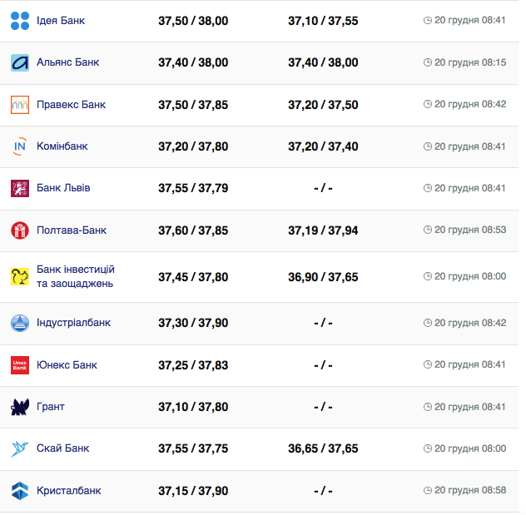Click the Комінбанк logo icon
The width and height of the screenshot is (526, 515).
pyautogui.click(x=20, y=146)
